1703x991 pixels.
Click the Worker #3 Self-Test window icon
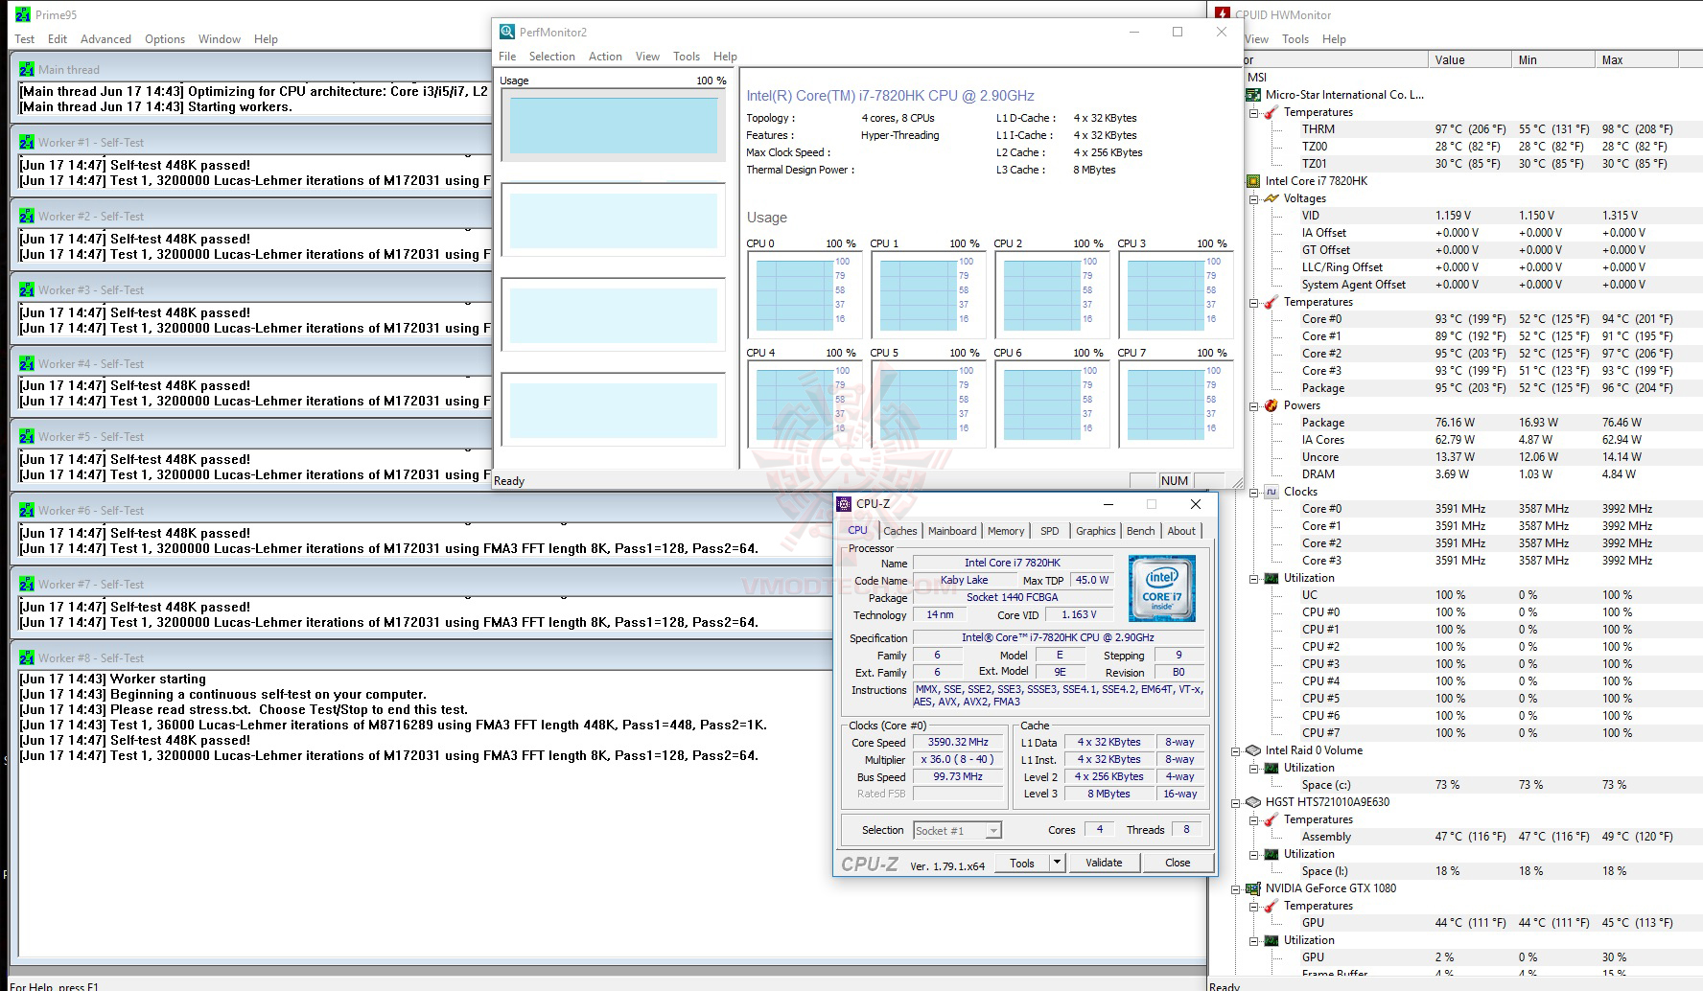27,289
